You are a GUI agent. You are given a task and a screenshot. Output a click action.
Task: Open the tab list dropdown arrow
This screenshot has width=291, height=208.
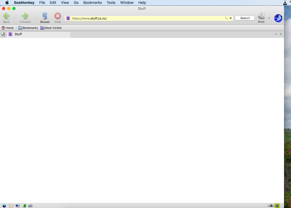(276, 34)
